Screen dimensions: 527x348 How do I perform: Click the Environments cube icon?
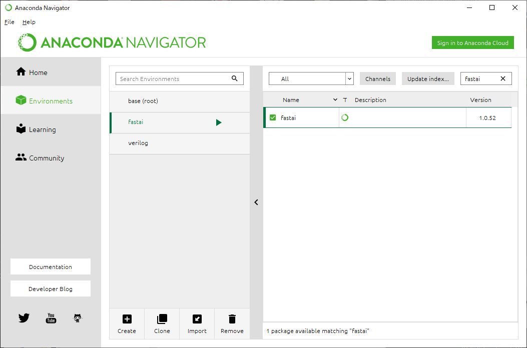coord(21,100)
